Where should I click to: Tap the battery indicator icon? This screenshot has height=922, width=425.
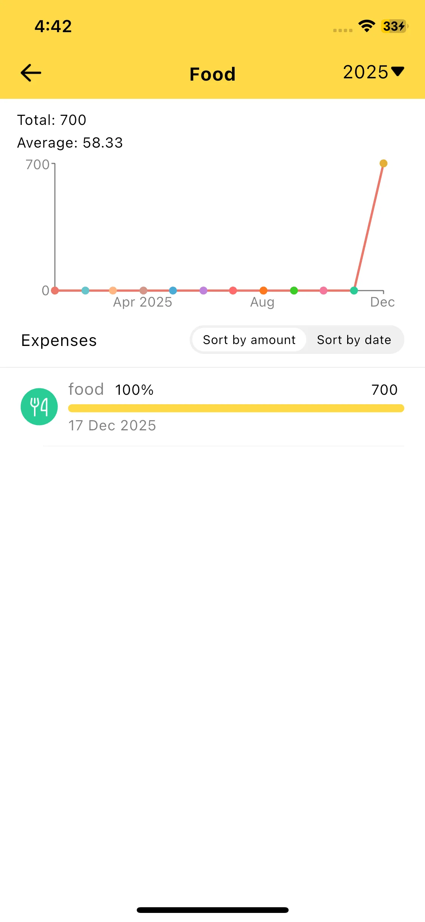point(394,26)
